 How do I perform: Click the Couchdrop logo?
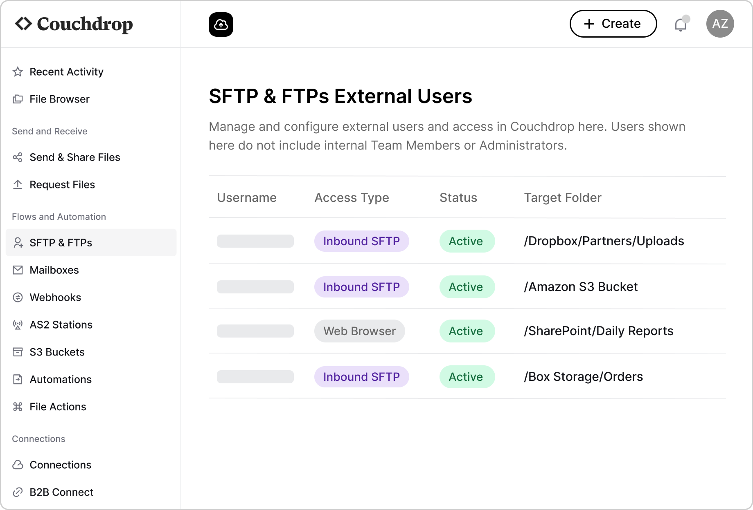coord(74,24)
